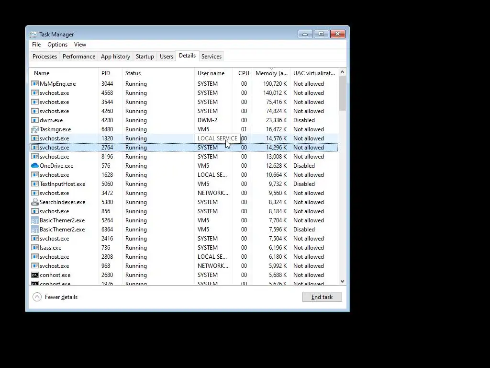Click icon of svchost.exe PID 3544
This screenshot has width=490, height=368.
(34, 102)
